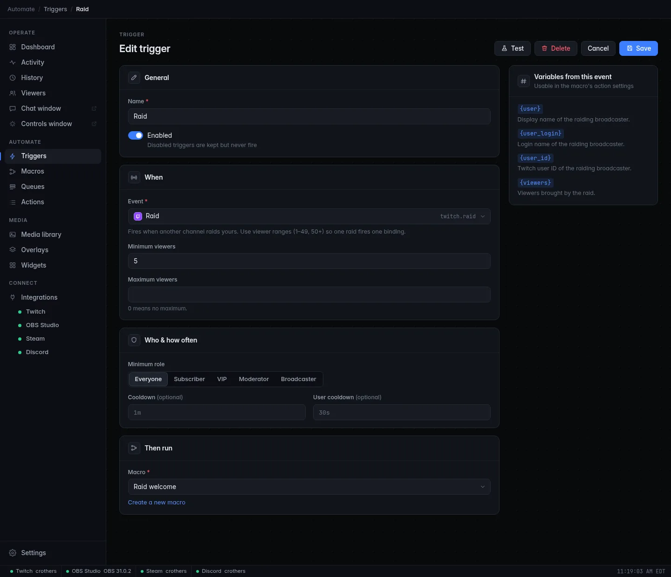Click the Actions list icon

[13, 202]
